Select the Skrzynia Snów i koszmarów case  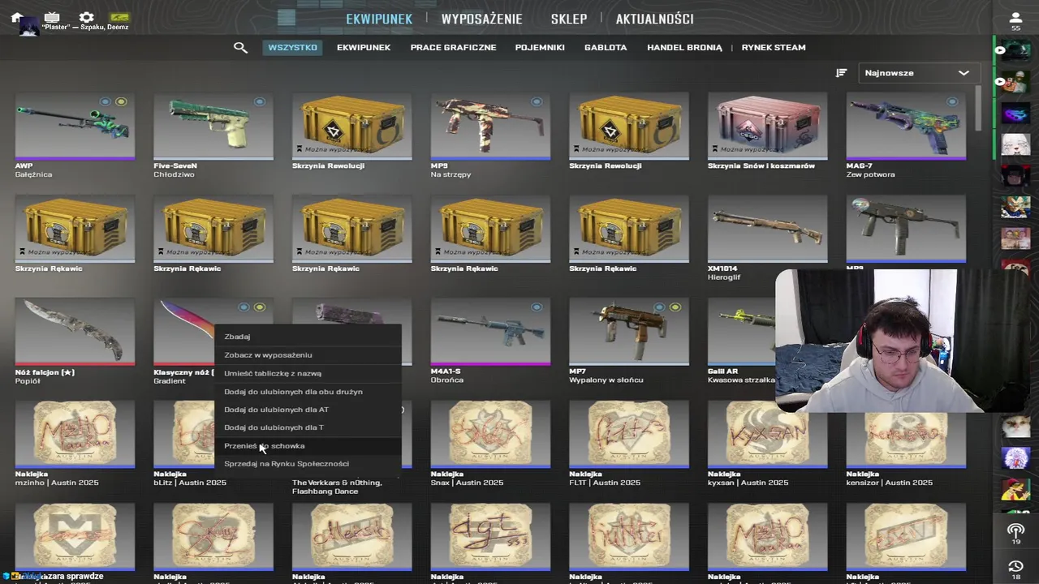tap(767, 131)
